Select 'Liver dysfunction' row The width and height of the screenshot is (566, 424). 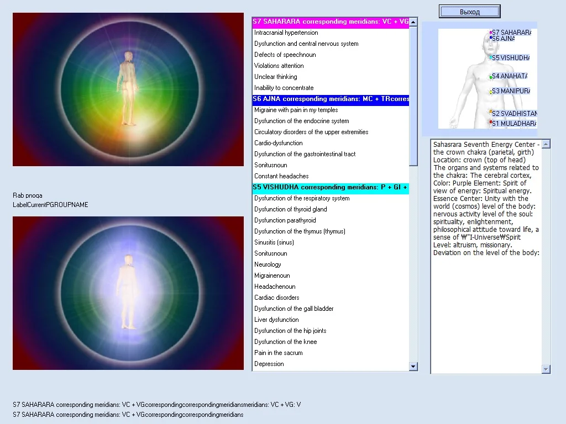click(331, 320)
